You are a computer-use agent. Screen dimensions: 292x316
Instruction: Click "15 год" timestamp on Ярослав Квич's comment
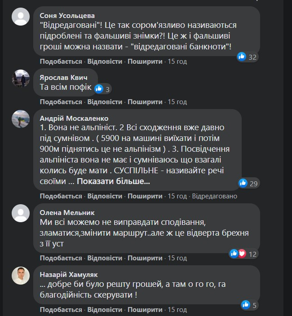click(177, 102)
